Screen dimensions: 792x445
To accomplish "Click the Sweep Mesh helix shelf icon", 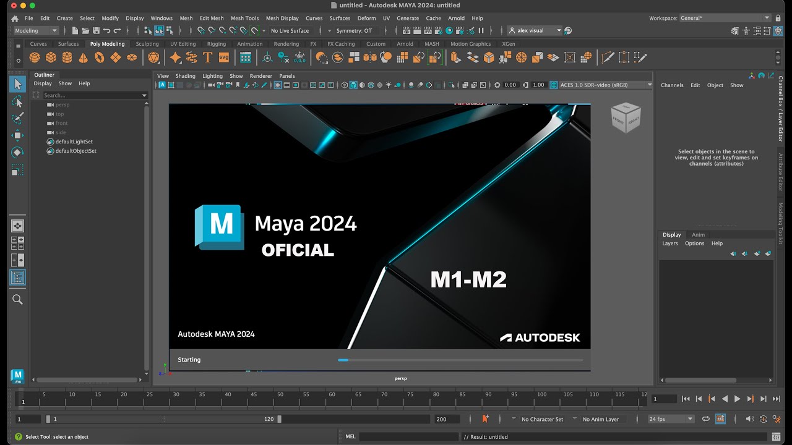I will coord(192,57).
